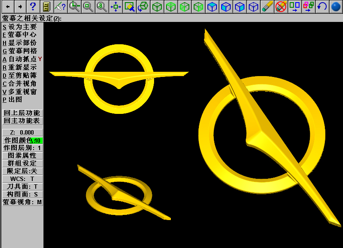The width and height of the screenshot is (343, 248).
Task: Click the front-view emblem model, upper-left viewport
Action: click(119, 79)
